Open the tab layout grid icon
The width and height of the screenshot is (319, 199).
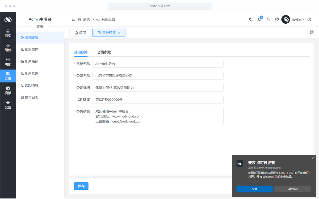click(x=312, y=32)
